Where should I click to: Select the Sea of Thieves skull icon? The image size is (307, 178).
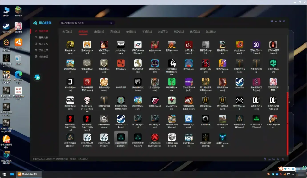click(273, 63)
